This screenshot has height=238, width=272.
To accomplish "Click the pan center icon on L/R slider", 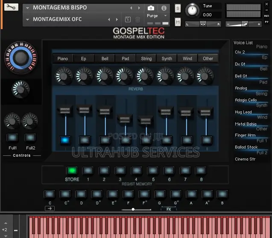I will pos(203,24).
